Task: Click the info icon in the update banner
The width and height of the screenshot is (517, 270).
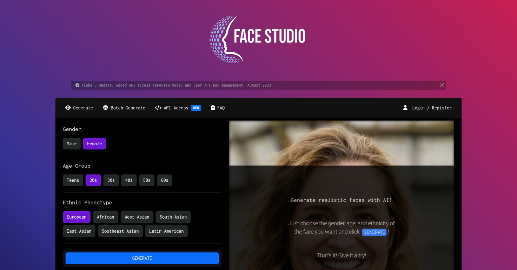Action: pyautogui.click(x=77, y=85)
